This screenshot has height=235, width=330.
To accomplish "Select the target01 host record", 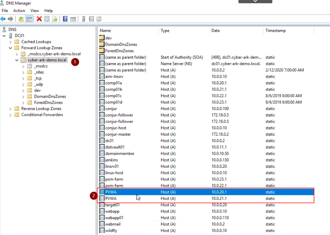I will (206, 205).
